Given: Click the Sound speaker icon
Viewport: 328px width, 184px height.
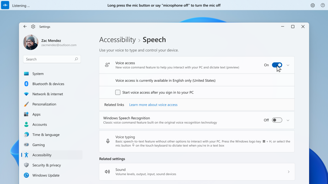Looking at the screenshot, I should [107, 172].
